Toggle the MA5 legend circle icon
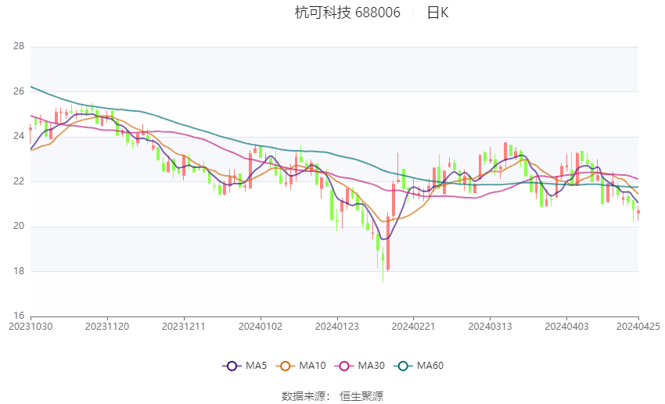Screen dimensions: 665x404 point(232,366)
